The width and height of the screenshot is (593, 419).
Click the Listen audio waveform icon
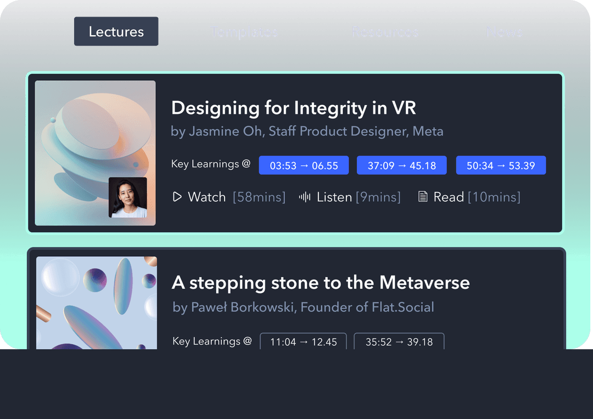305,197
